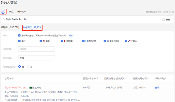The height and width of the screenshot is (102, 175).
Task: Click the United States flag icon
Action: [44, 41]
